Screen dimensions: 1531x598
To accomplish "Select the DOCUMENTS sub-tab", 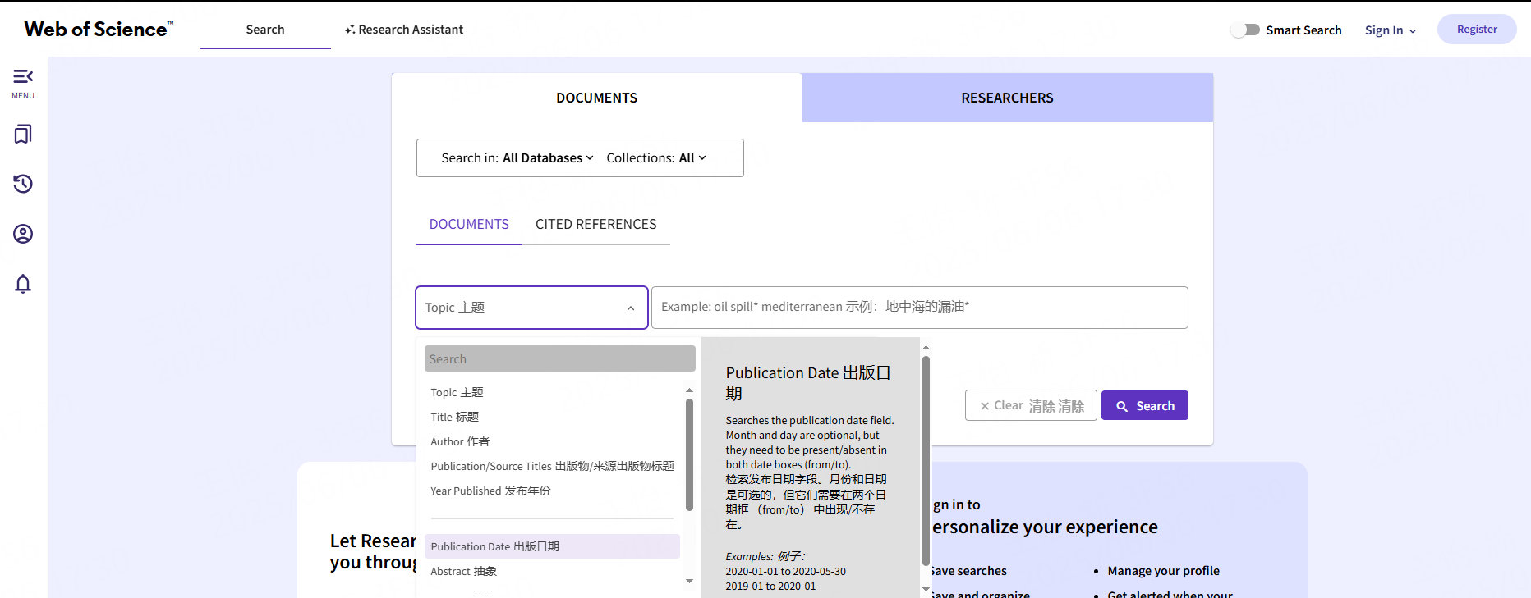I will [x=469, y=225].
